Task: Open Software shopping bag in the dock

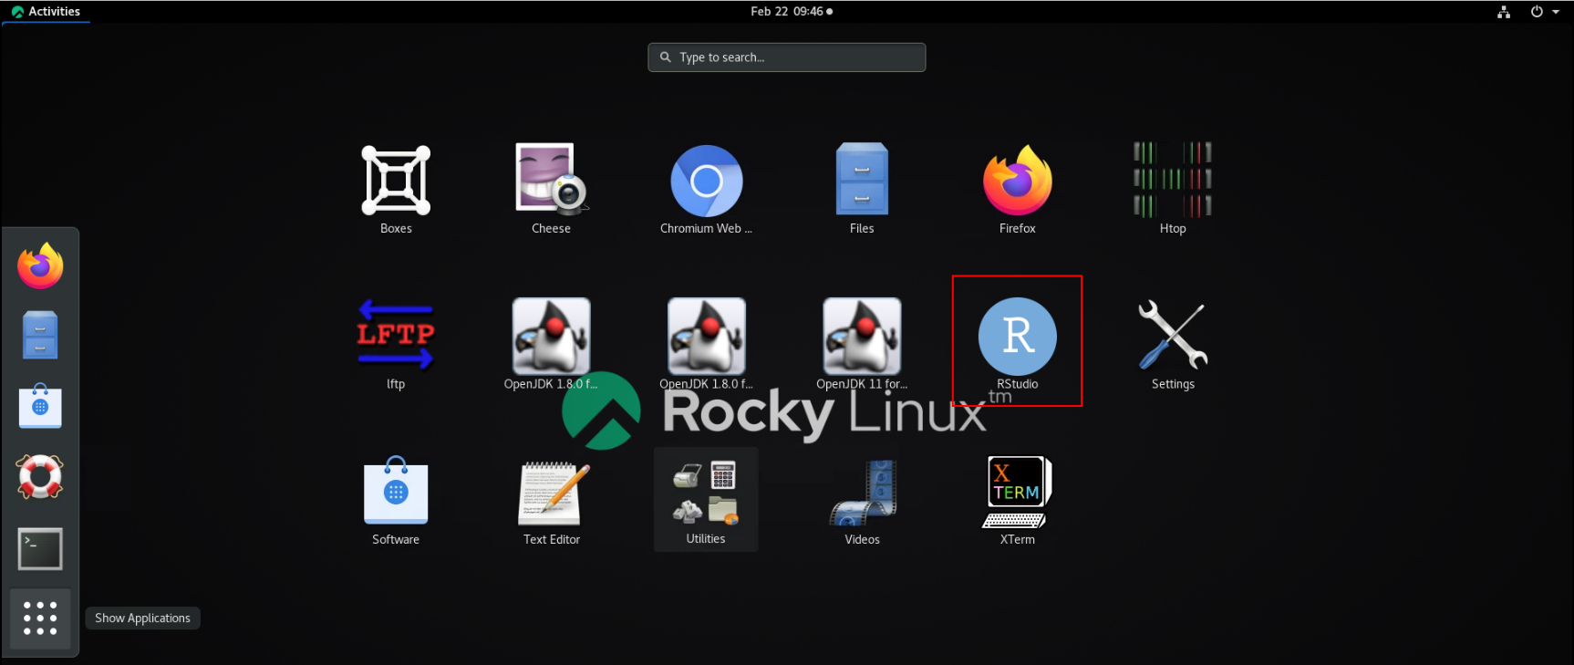Action: 40,406
